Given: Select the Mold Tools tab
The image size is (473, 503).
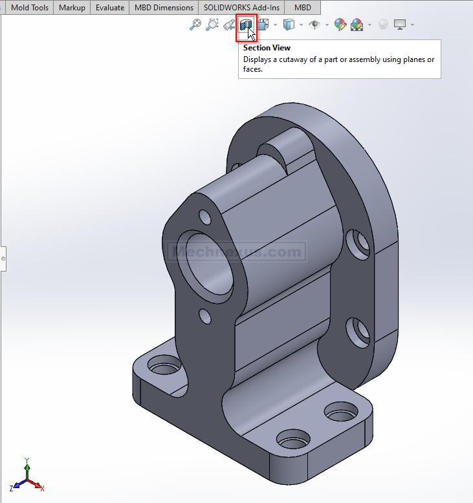Looking at the screenshot, I should [x=30, y=8].
